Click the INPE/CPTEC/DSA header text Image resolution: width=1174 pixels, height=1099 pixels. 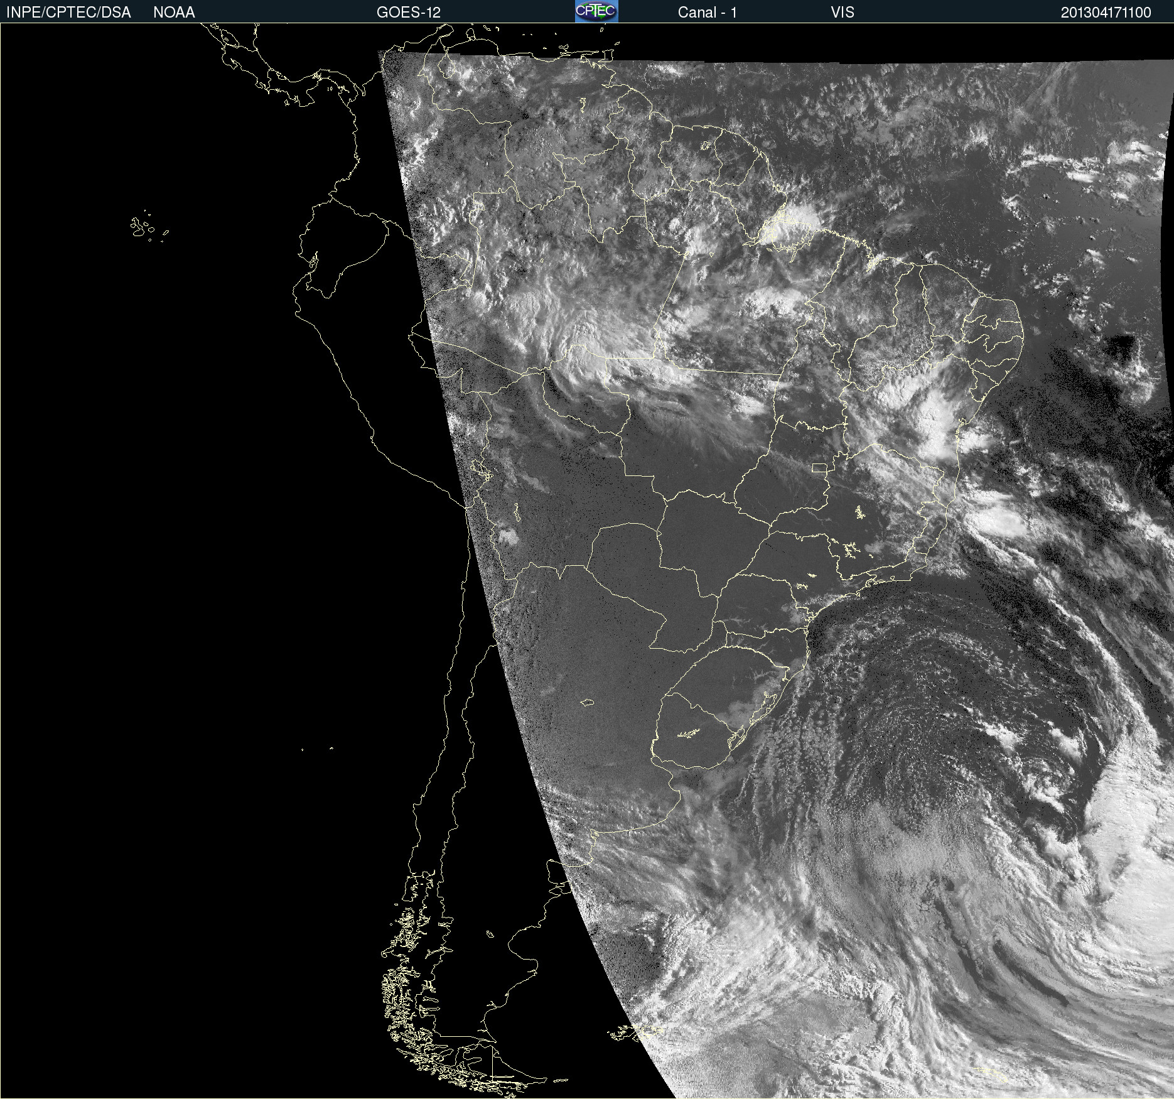click(68, 13)
